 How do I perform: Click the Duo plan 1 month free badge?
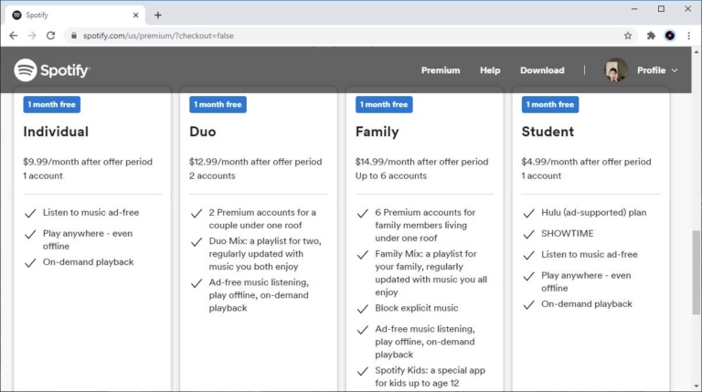(x=218, y=104)
